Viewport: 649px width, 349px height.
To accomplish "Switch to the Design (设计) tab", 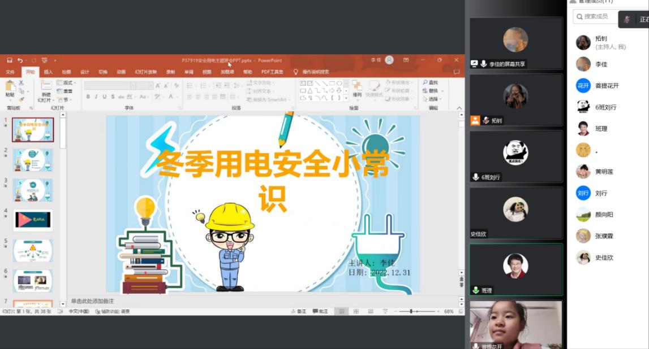I will [85, 72].
